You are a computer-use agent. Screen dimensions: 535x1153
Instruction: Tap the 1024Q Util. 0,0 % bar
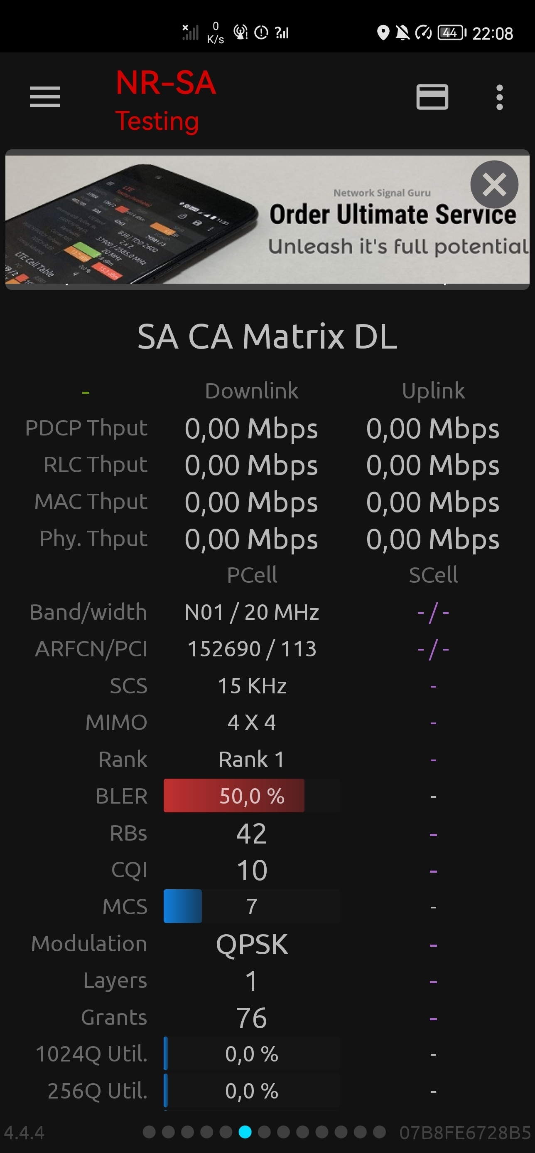pyautogui.click(x=252, y=1054)
